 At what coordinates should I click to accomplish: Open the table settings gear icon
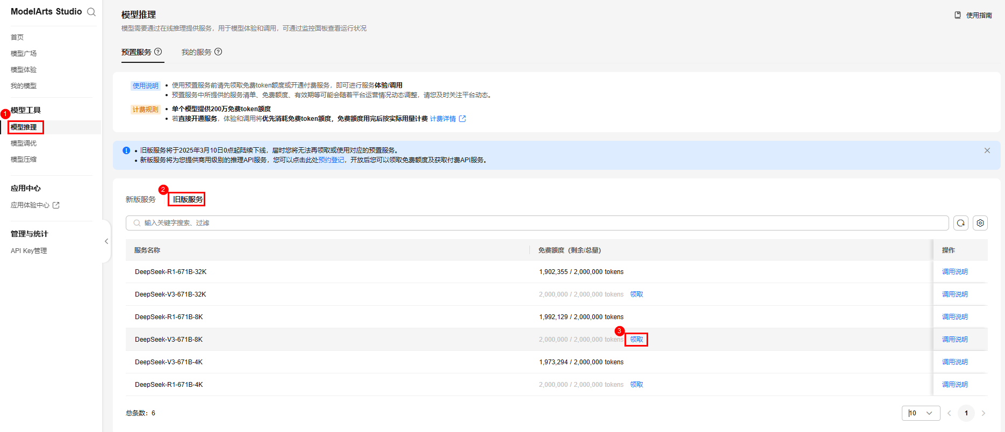click(x=980, y=223)
